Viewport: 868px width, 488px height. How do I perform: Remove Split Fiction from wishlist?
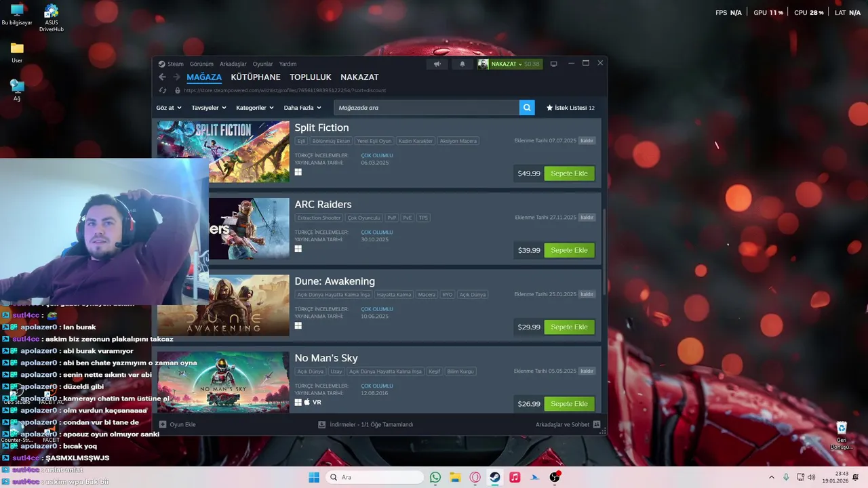point(587,141)
